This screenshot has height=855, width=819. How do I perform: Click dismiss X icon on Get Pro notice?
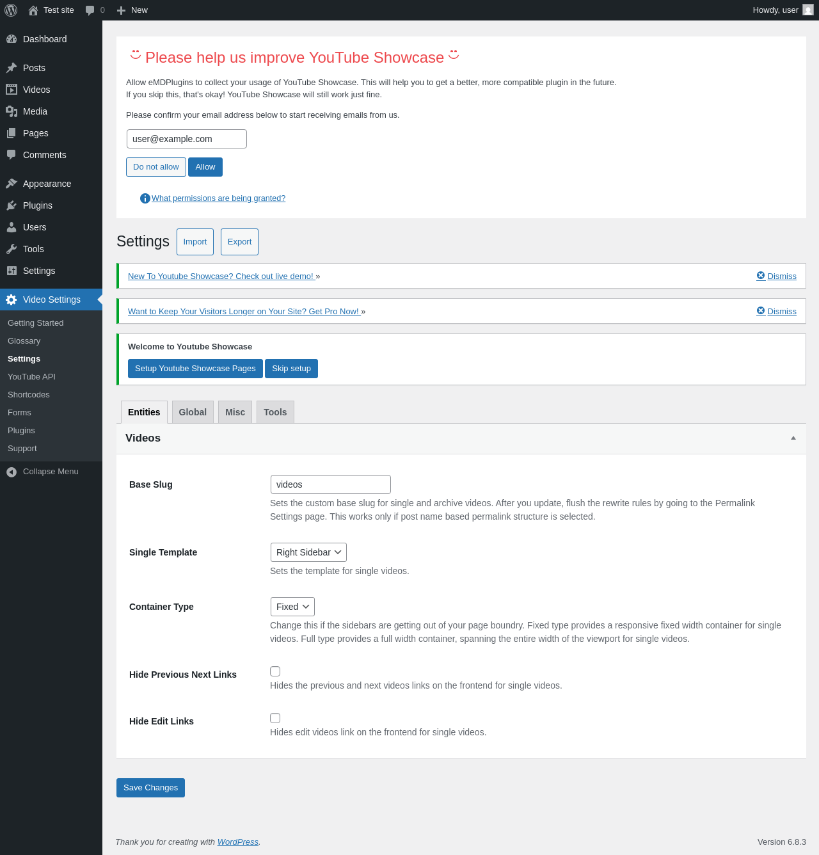click(761, 311)
